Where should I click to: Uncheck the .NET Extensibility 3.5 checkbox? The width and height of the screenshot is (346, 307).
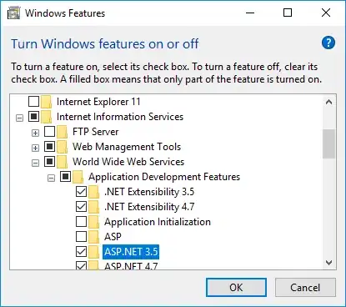tap(81, 192)
